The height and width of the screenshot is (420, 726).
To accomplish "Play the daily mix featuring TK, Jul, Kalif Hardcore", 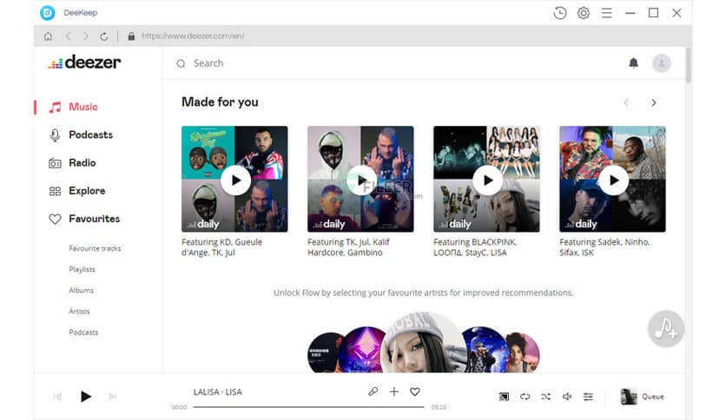I will 361,180.
